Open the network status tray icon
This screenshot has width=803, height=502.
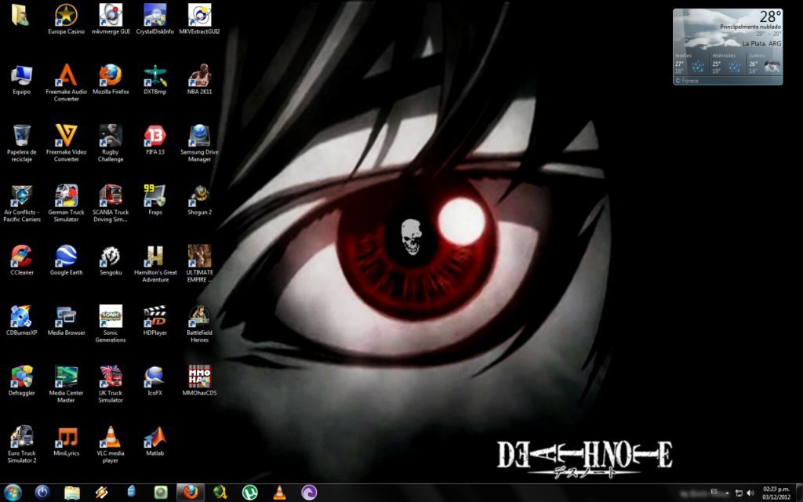click(739, 493)
